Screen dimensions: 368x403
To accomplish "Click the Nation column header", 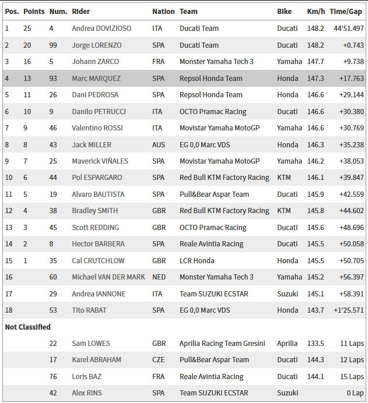I will point(163,12).
